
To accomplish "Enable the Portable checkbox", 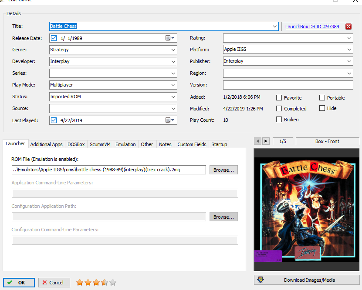I will [322, 98].
